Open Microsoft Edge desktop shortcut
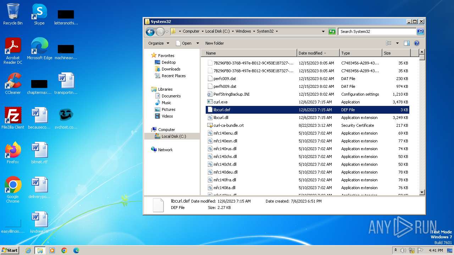This screenshot has height=255, width=454. [x=39, y=49]
